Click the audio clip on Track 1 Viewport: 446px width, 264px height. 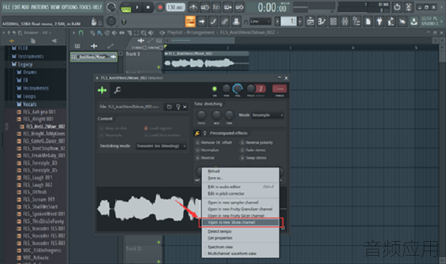point(206,60)
